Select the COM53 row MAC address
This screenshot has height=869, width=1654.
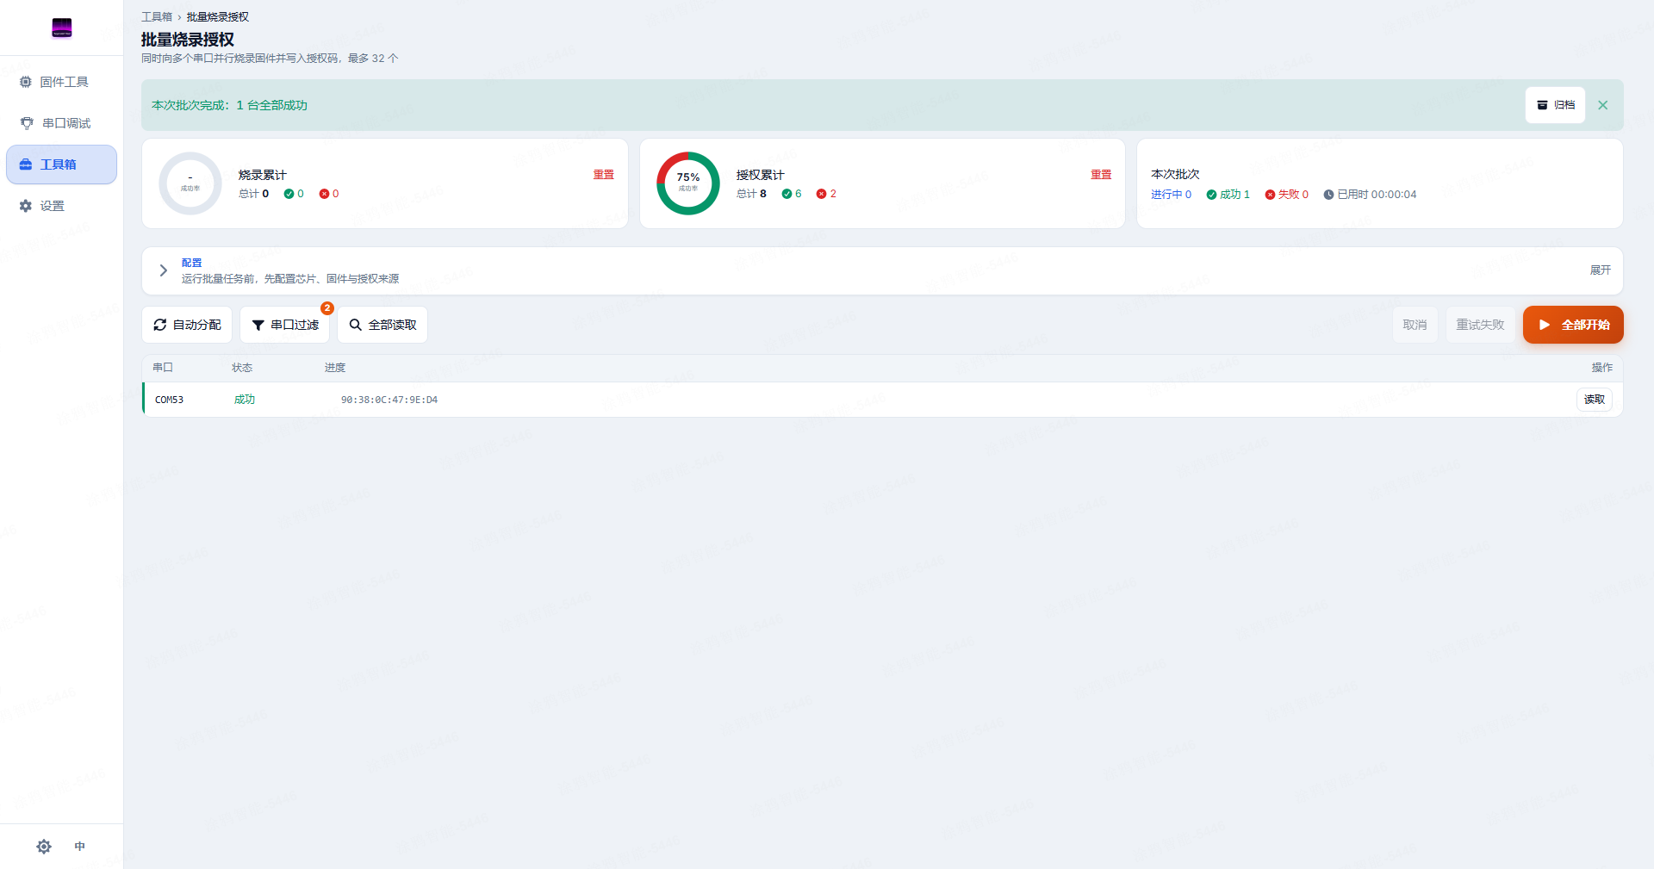(389, 400)
